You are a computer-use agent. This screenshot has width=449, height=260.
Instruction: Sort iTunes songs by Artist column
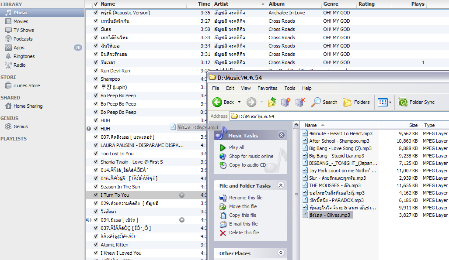pos(240,4)
